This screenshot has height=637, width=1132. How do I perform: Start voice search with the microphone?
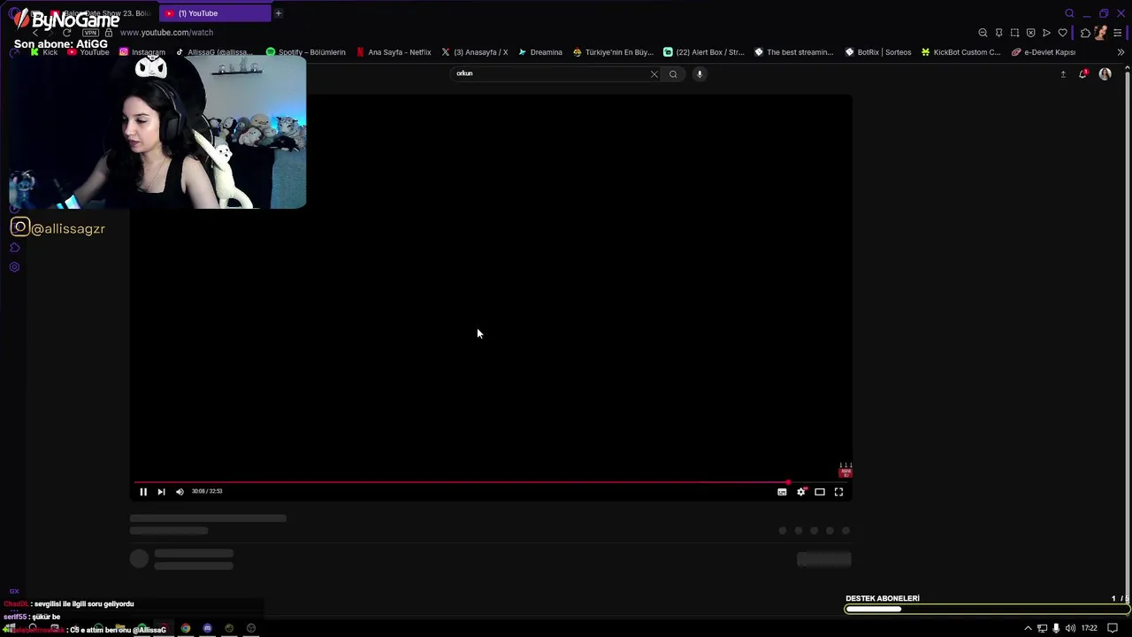[700, 74]
